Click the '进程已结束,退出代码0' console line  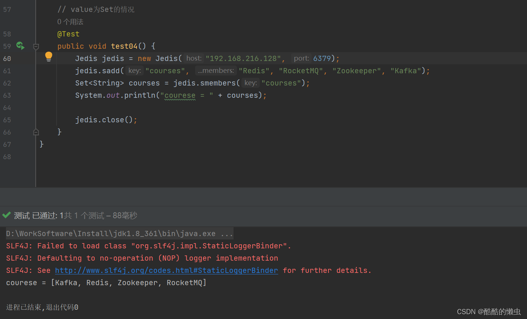point(42,307)
